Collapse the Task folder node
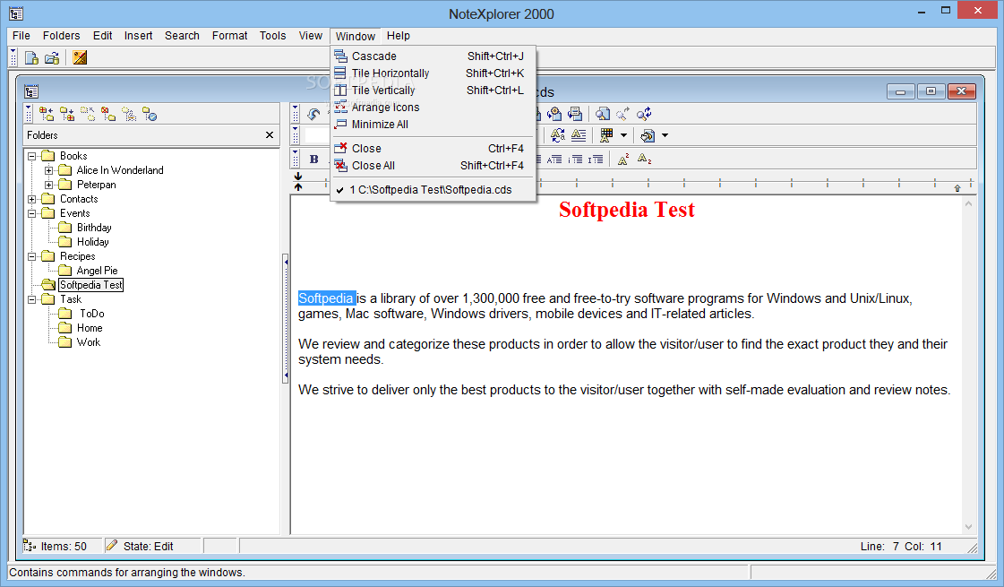1004x587 pixels. [x=31, y=299]
